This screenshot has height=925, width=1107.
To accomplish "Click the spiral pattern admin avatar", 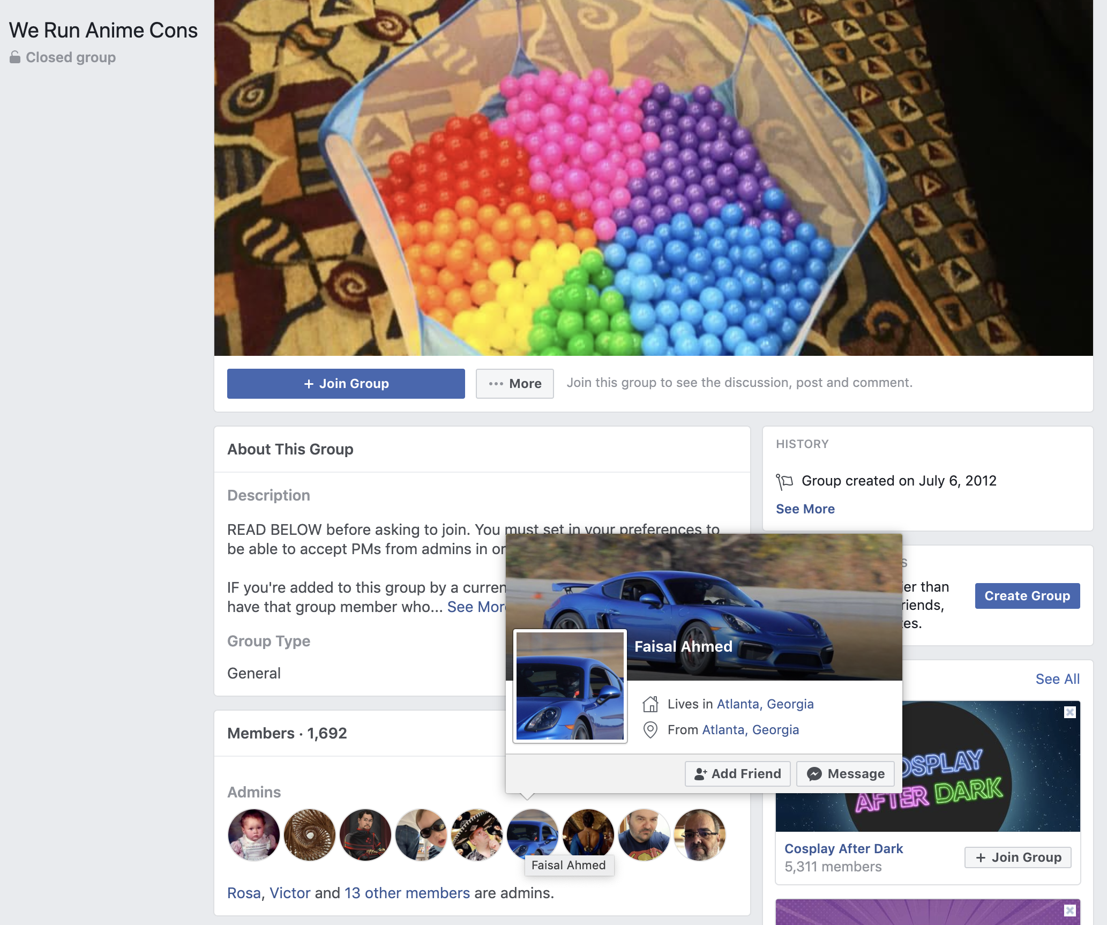I will (x=310, y=835).
